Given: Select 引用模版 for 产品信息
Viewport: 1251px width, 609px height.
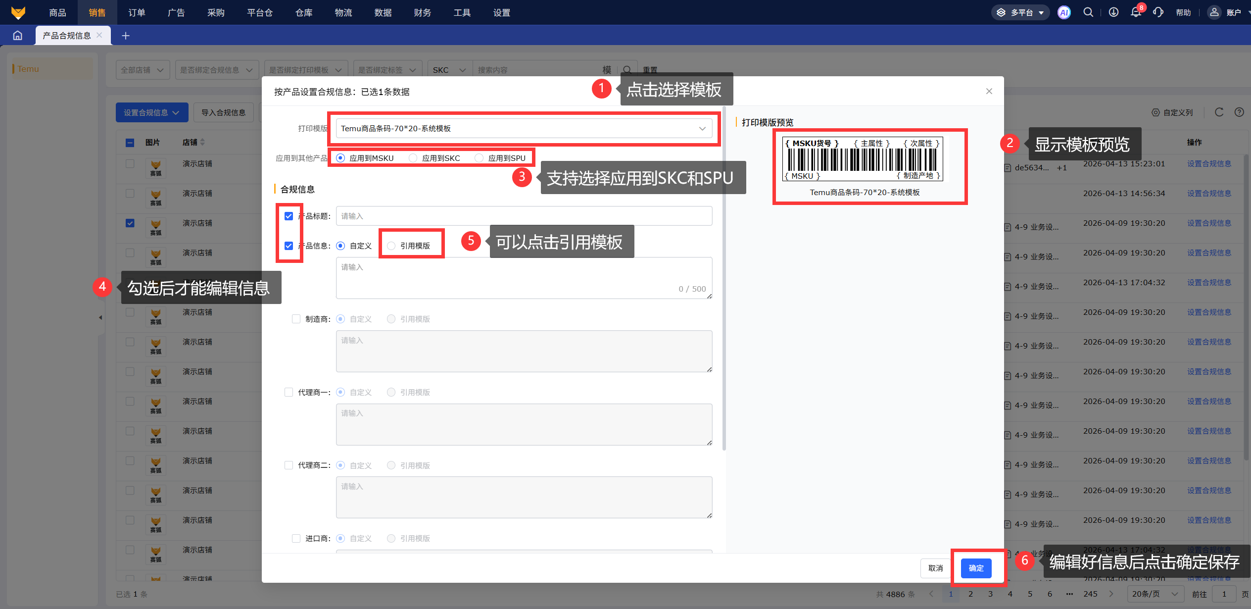Looking at the screenshot, I should [x=391, y=246].
